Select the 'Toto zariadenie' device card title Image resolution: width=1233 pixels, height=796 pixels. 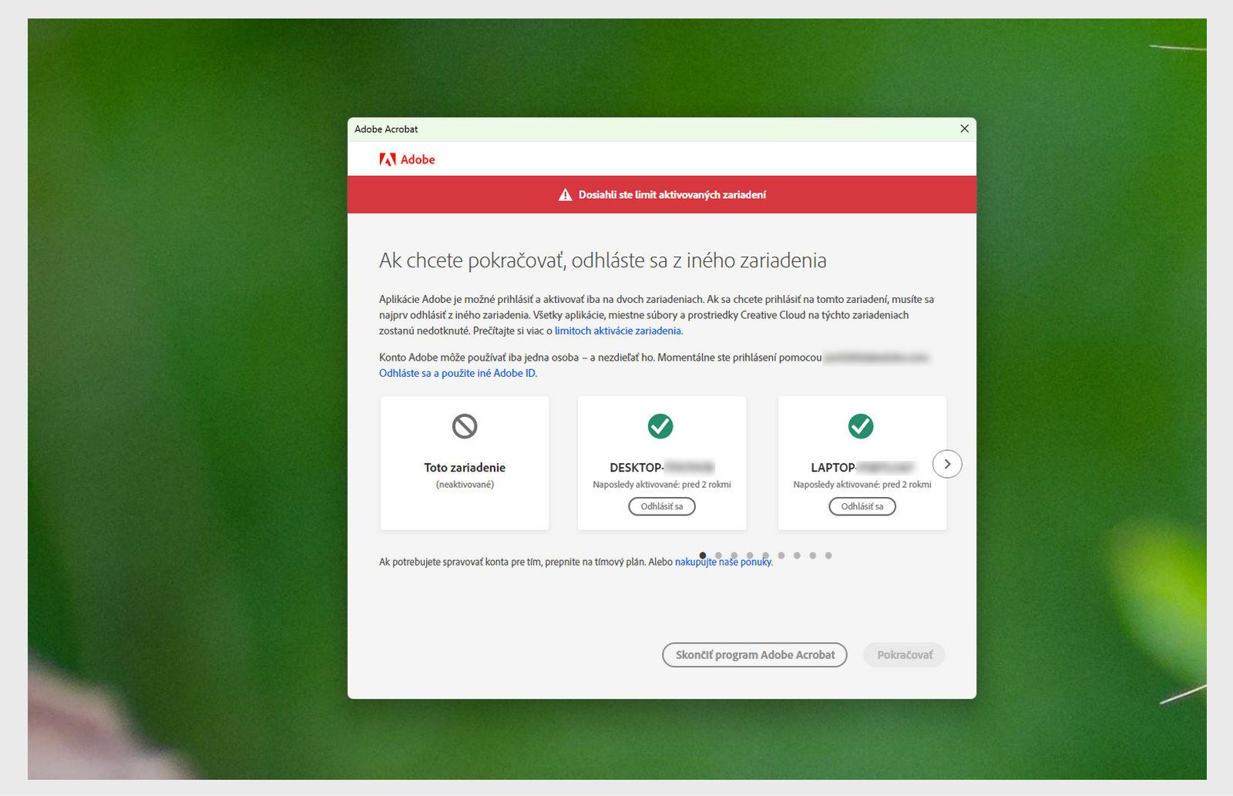click(x=465, y=468)
